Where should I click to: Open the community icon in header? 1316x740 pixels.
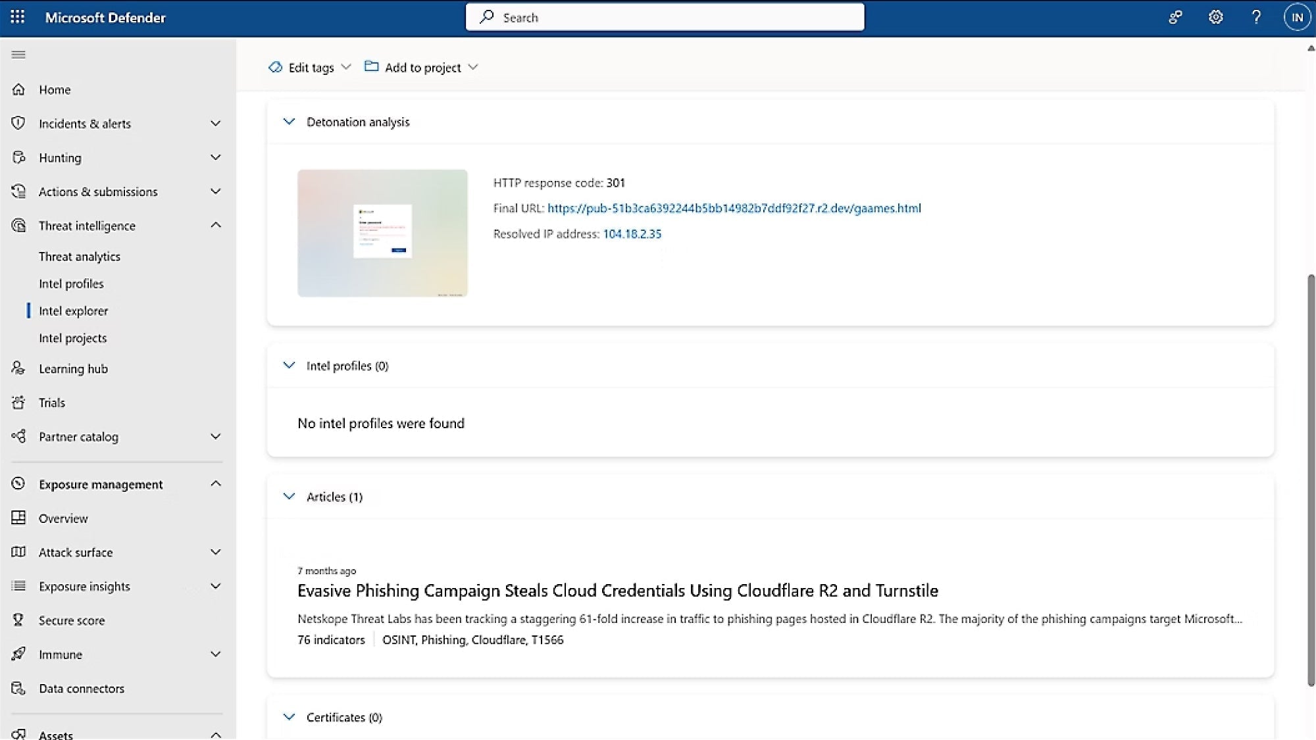[x=1175, y=17]
